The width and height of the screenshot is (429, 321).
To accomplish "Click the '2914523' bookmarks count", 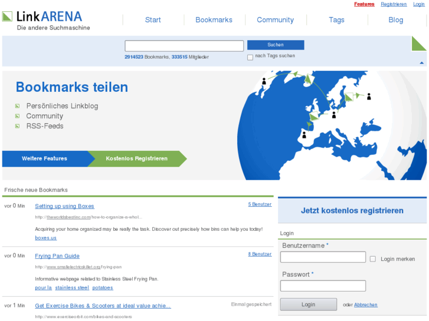I will pos(134,57).
